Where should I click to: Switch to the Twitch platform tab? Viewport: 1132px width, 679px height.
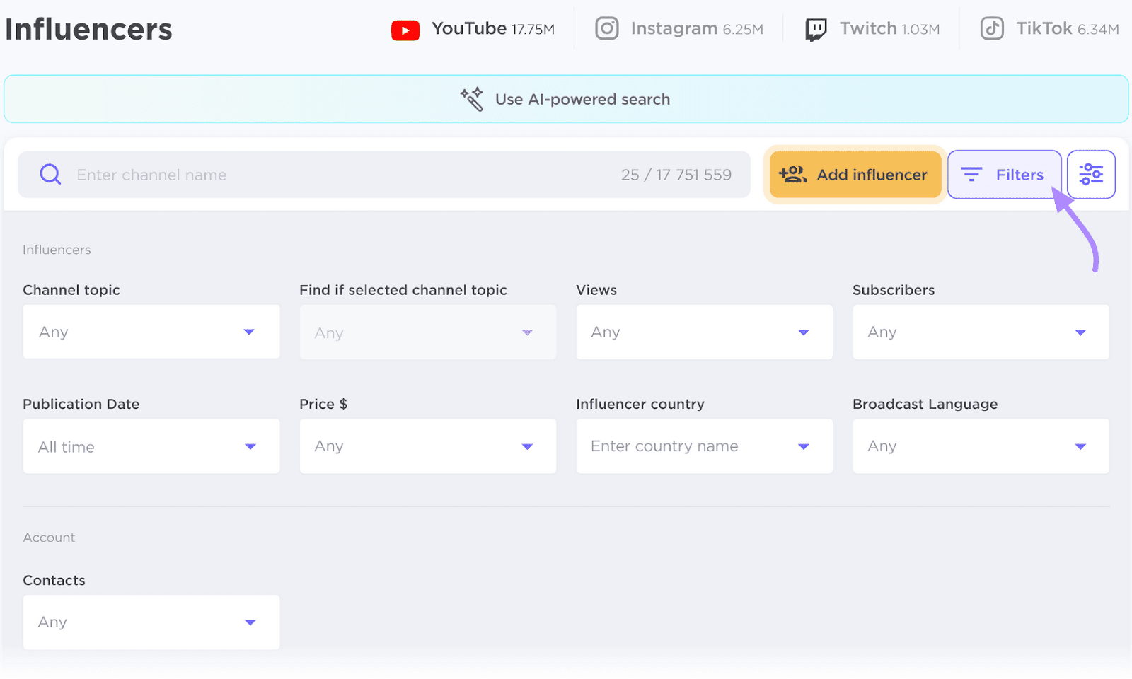tap(872, 28)
